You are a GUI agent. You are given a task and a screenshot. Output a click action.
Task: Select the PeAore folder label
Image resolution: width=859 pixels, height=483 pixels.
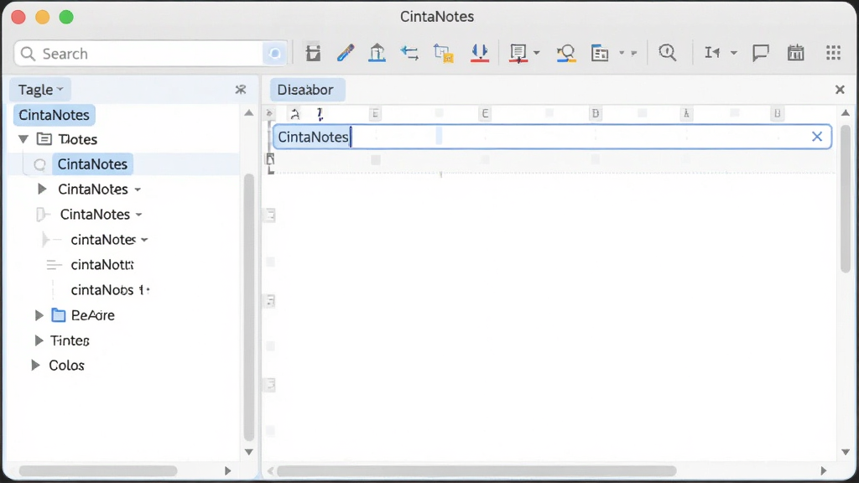click(92, 315)
